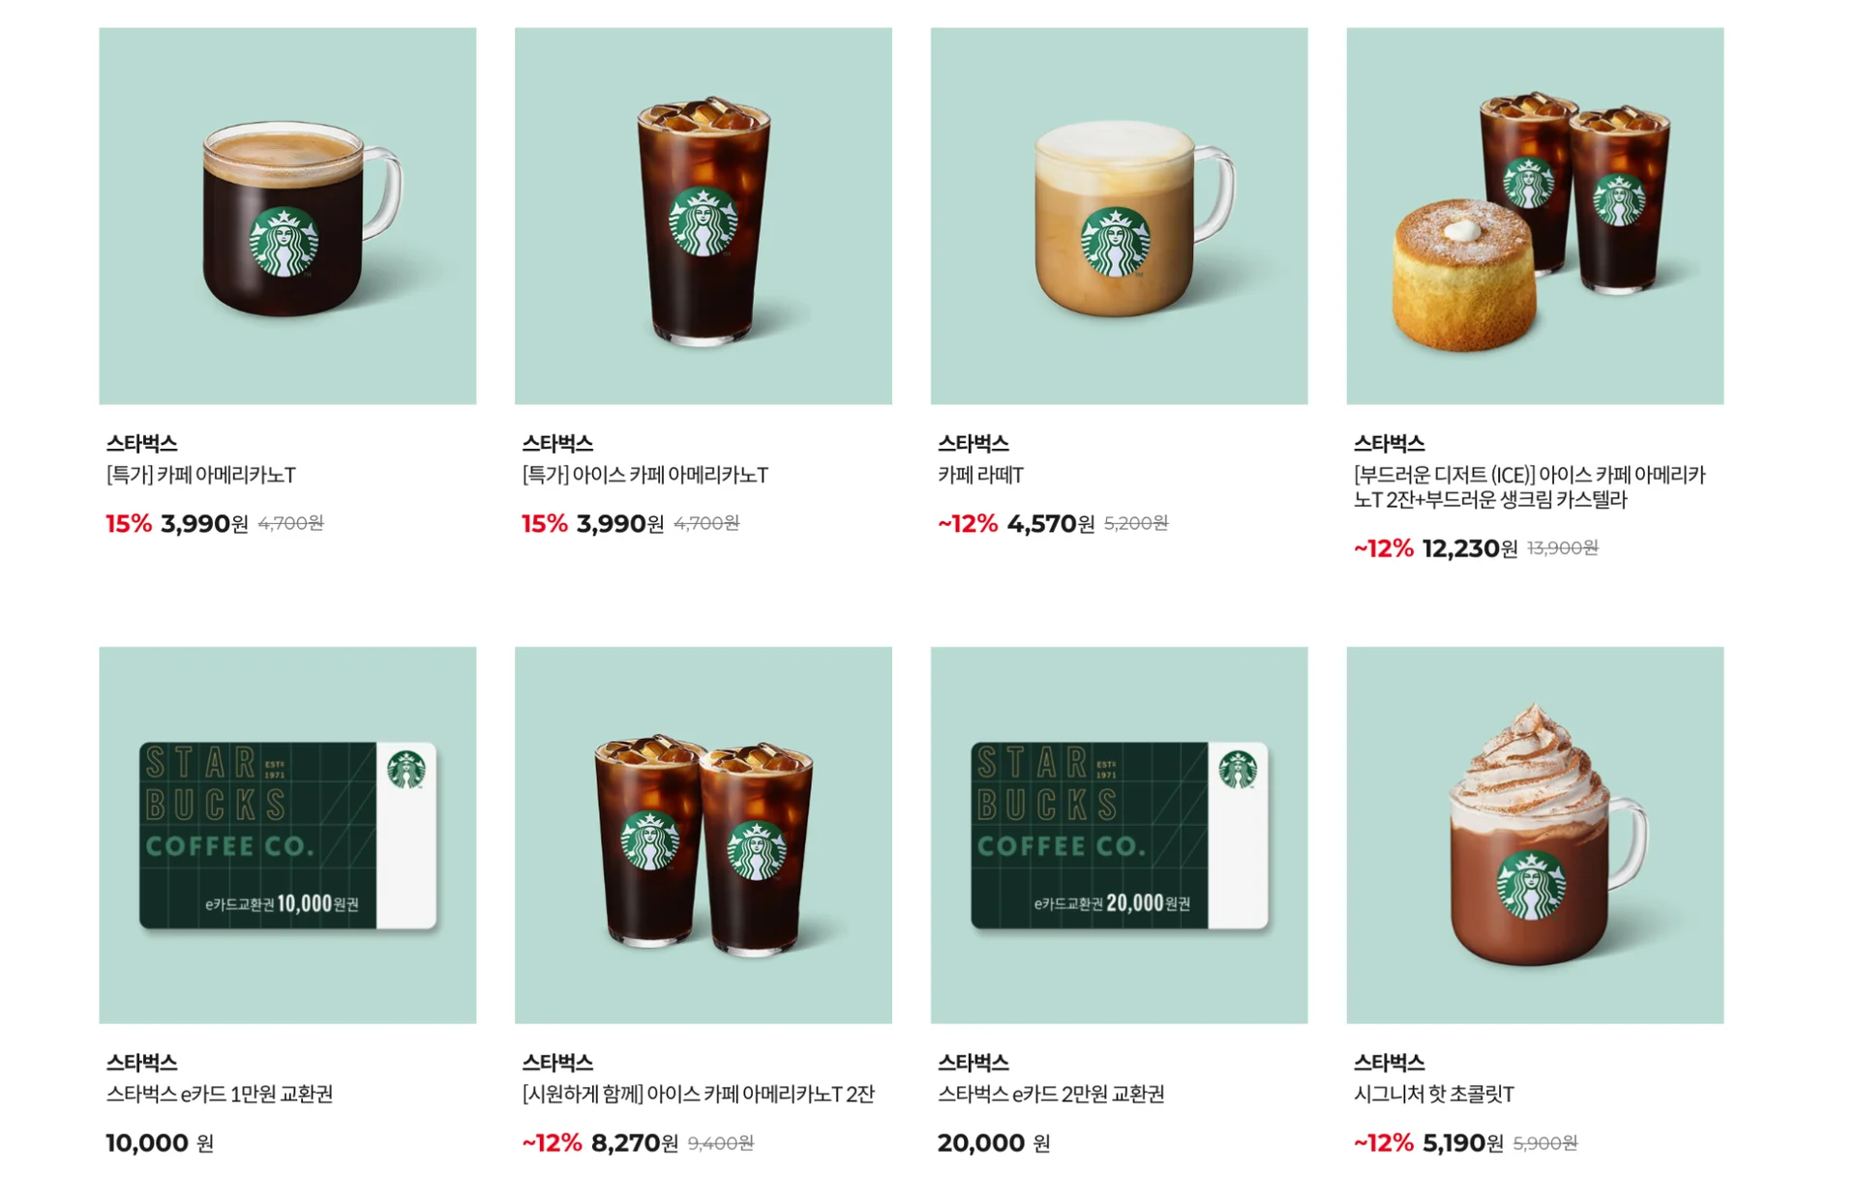The width and height of the screenshot is (1858, 1204).
Task: Open the '부드러운 디저트 (ICE)' set title link
Action: [1529, 487]
